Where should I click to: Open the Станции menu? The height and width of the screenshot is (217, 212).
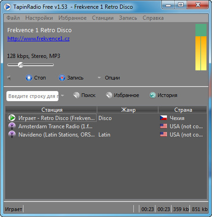[103, 18]
